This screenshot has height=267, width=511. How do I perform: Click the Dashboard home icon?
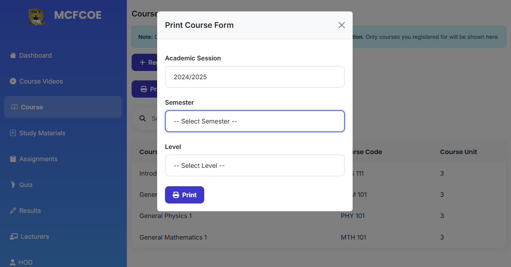coord(13,55)
